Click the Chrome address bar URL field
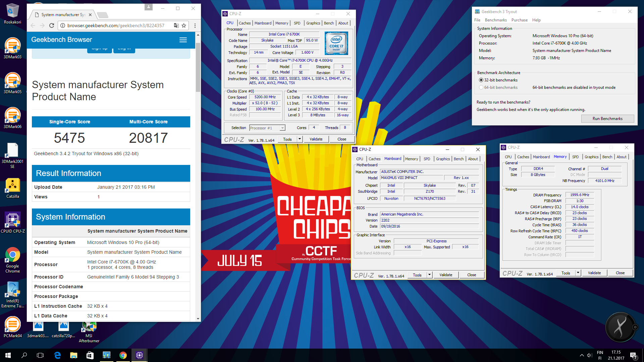The image size is (644, 362). [x=115, y=25]
